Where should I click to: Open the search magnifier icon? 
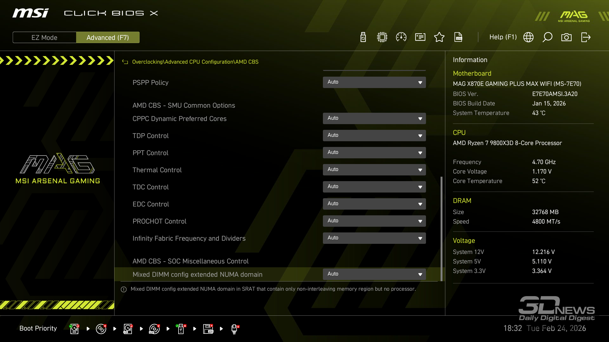point(547,37)
